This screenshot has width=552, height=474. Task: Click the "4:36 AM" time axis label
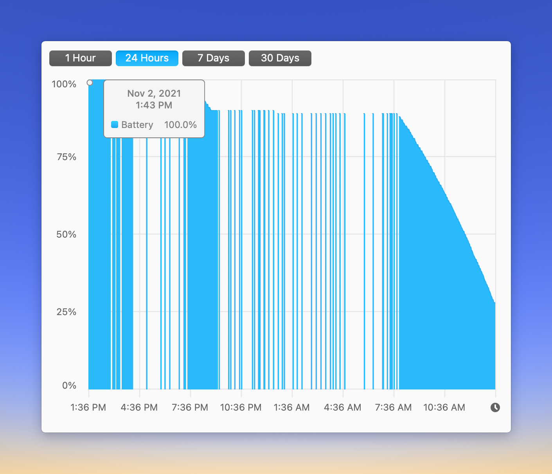[x=343, y=407]
